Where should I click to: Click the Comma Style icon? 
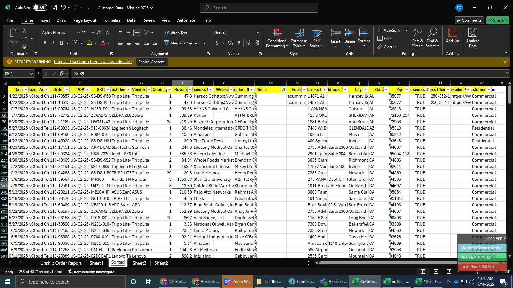click(239, 43)
